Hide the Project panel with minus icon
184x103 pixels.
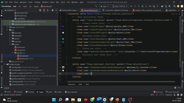point(56,10)
